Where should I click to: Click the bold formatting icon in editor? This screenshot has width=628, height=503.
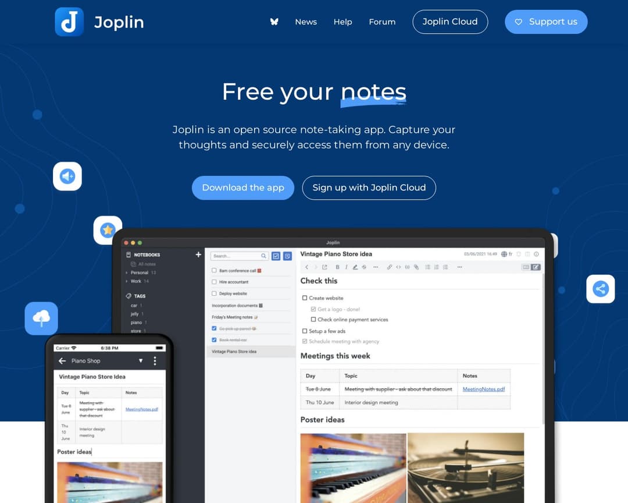coord(337,267)
